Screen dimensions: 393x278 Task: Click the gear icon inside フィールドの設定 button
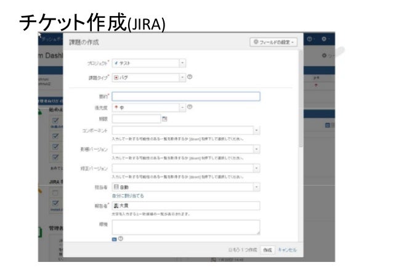click(256, 42)
